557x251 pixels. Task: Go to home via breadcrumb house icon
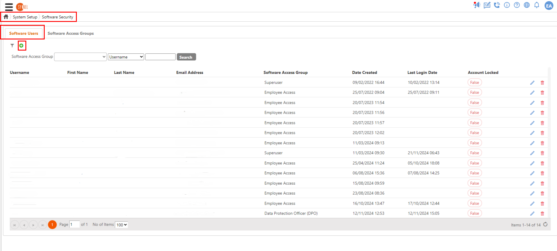pyautogui.click(x=6, y=17)
